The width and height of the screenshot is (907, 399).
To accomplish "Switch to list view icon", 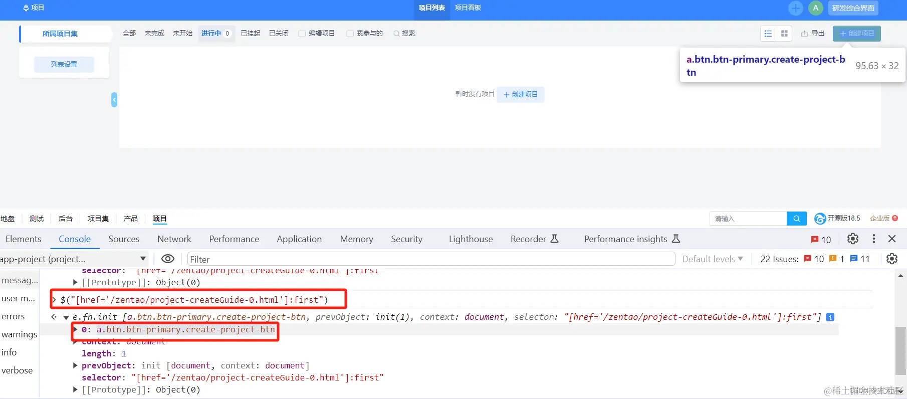I will (768, 34).
